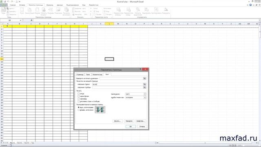Open the Вставка ribbon tab
This screenshot has height=147, width=261.
(x=22, y=5)
